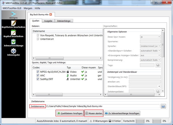
Task: Open the Komprimierung dropdown
Action: pyautogui.click(x=150, y=60)
